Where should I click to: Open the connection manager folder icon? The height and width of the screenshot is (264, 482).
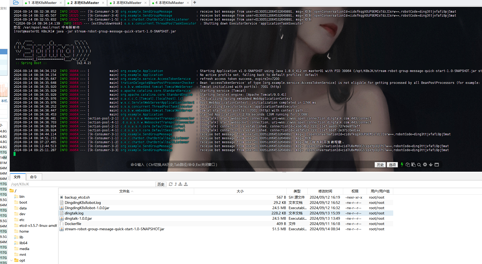tap(16, 3)
